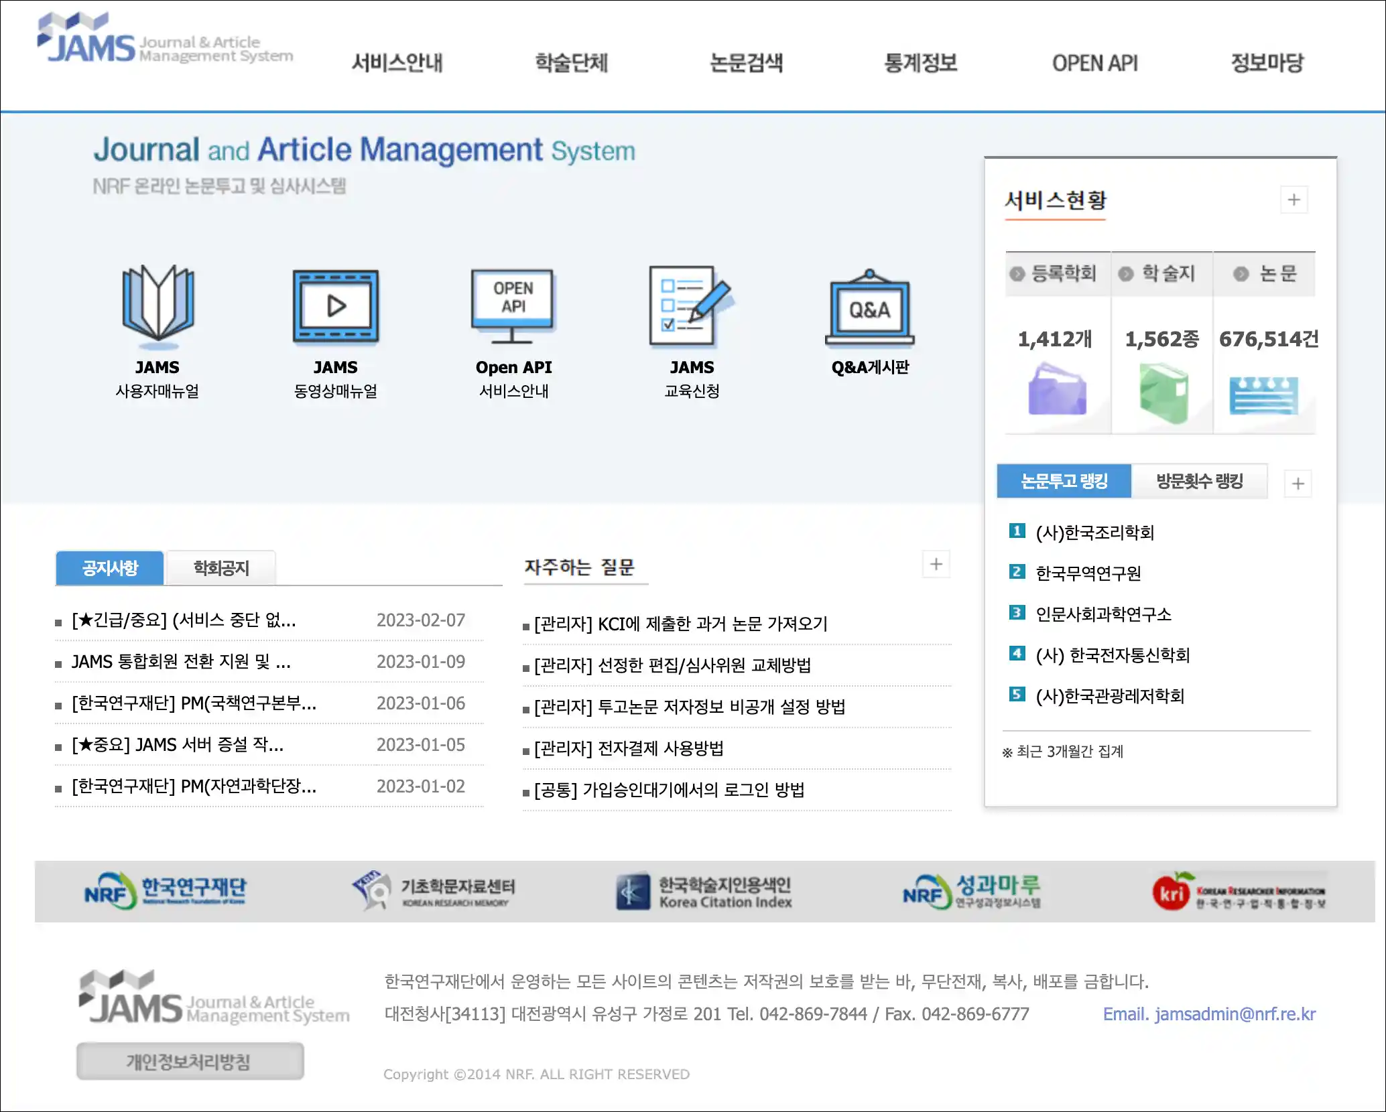The width and height of the screenshot is (1386, 1112).
Task: Open notice [★긴급/중요] (서비스 중단 없...
Action: pyautogui.click(x=184, y=620)
